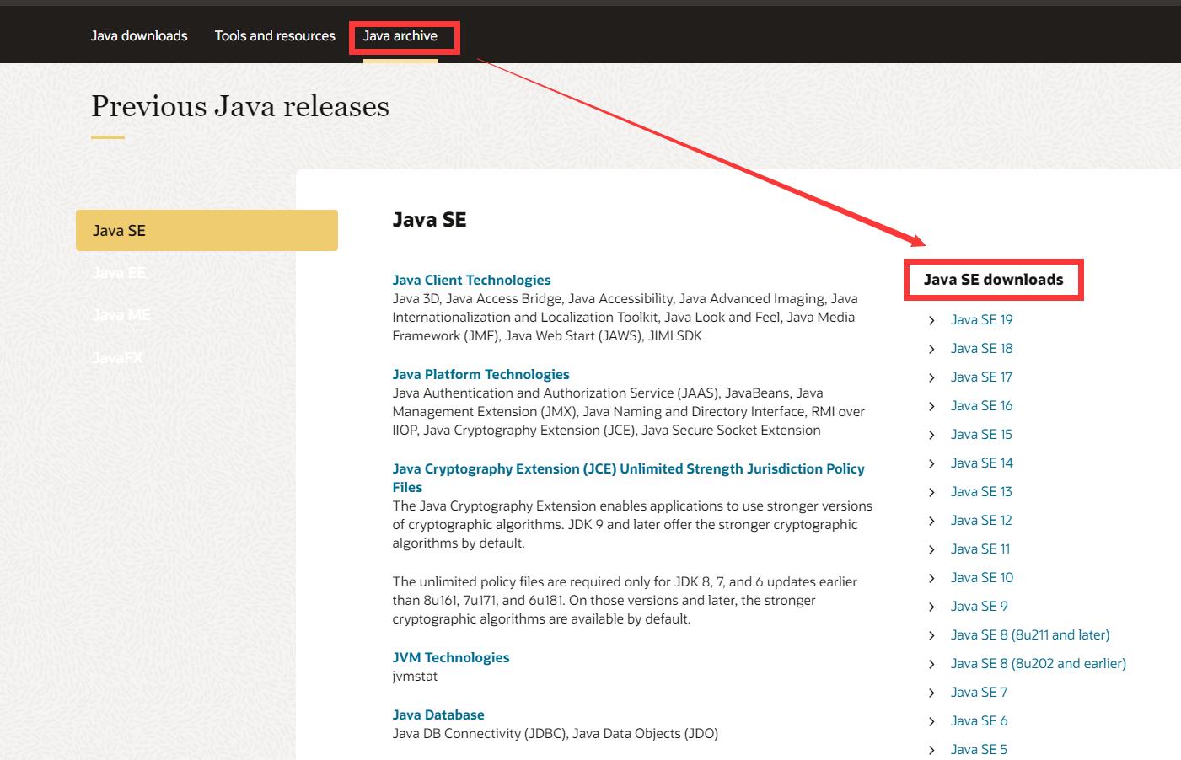Click the 'jvmstat' text
This screenshot has width=1181, height=760.
tap(415, 676)
